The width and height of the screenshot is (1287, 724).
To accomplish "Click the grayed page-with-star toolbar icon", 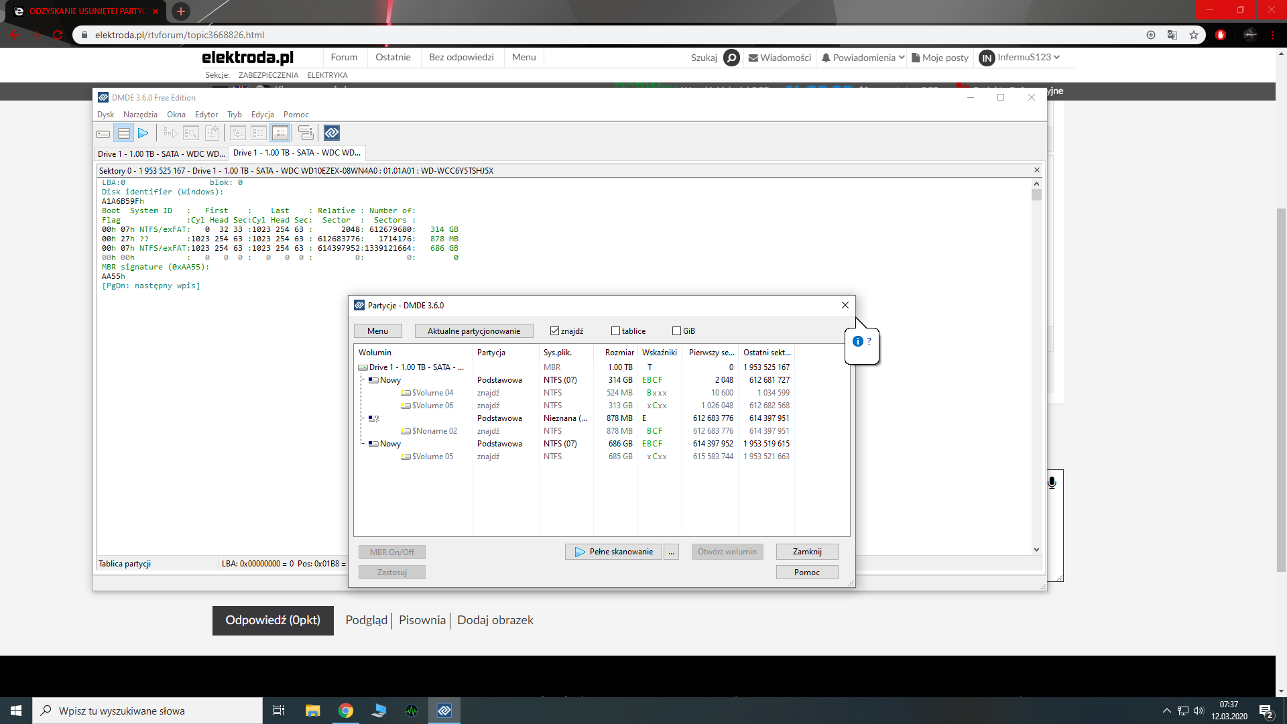I will (x=212, y=133).
